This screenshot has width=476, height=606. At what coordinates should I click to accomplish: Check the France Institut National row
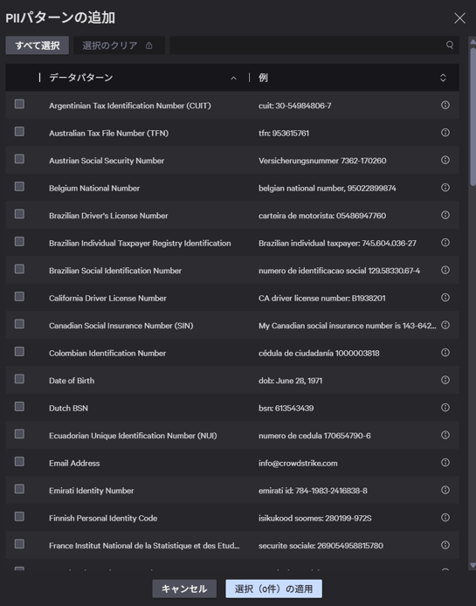[19, 544]
